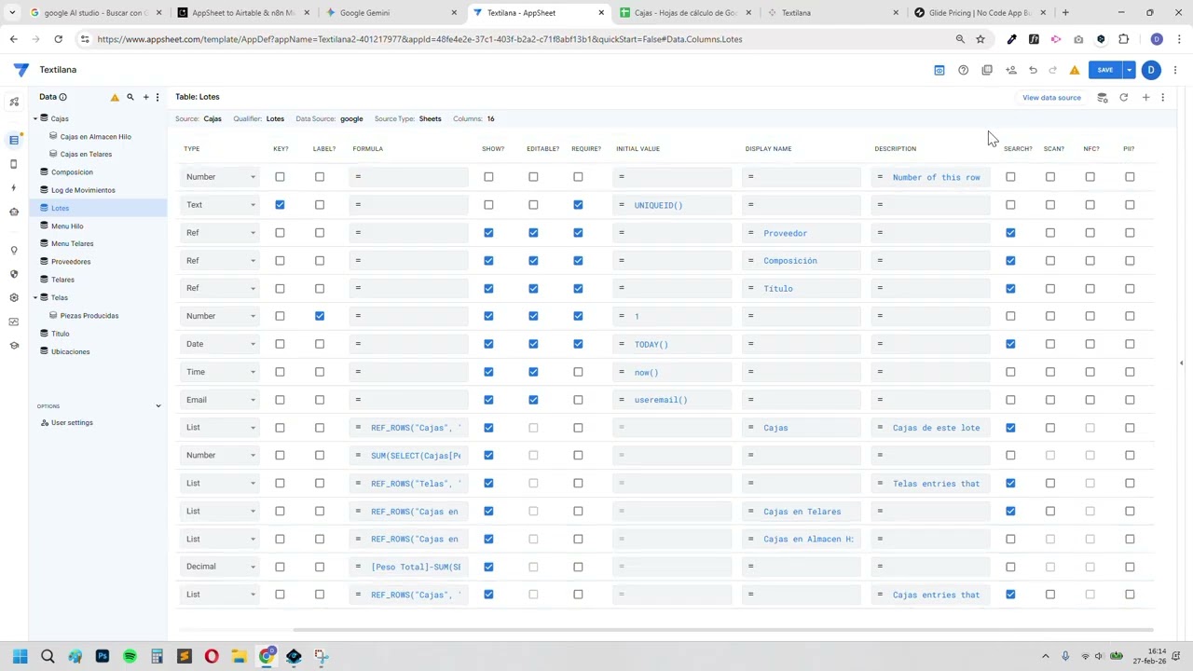This screenshot has height=671, width=1193.
Task: Click the warning triangle in top bar
Action: point(1075,70)
